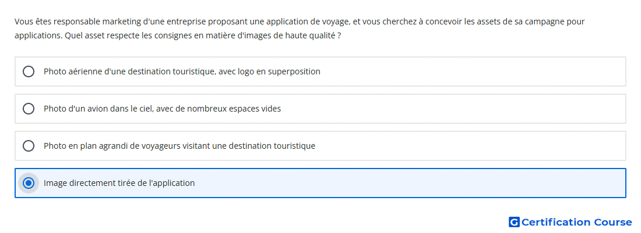
Task: Click blank space in the highlighted 'Image directement' card
Action: point(409,183)
